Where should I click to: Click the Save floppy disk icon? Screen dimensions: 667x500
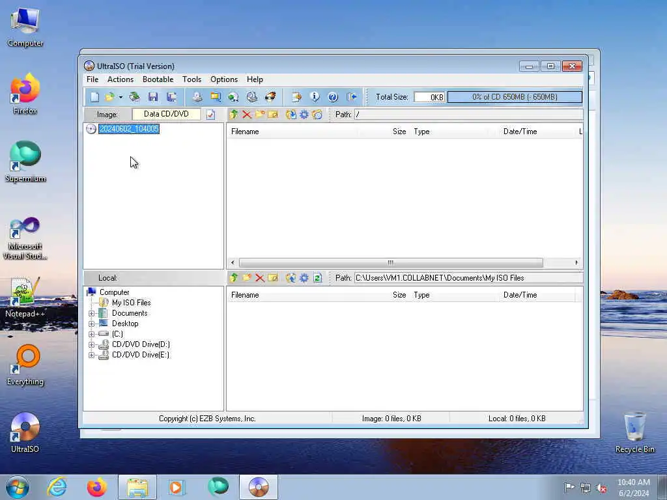(x=153, y=97)
